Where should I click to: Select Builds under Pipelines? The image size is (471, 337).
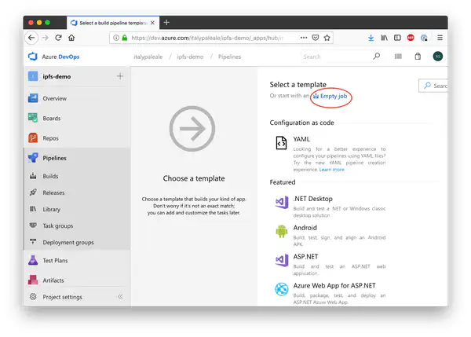pos(50,177)
